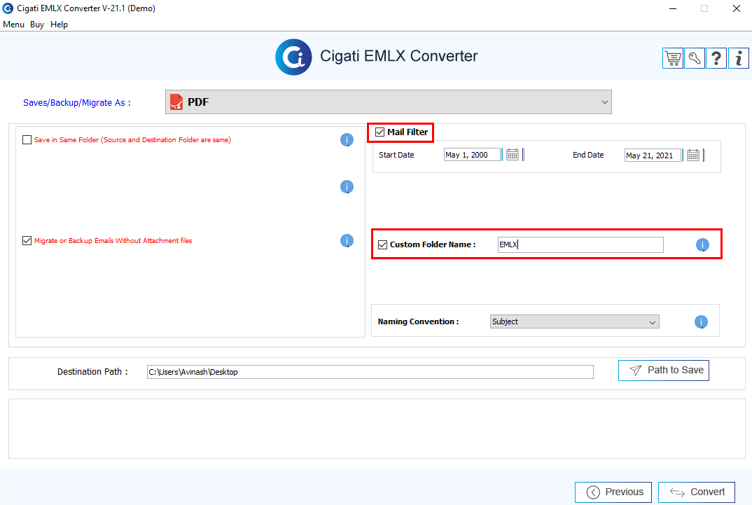Click info icon next to Custom Folder Name
The height and width of the screenshot is (505, 752).
coord(702,245)
